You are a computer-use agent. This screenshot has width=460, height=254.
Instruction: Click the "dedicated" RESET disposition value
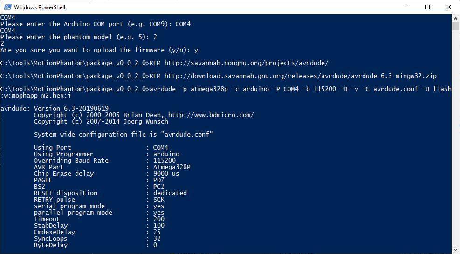click(x=170, y=193)
